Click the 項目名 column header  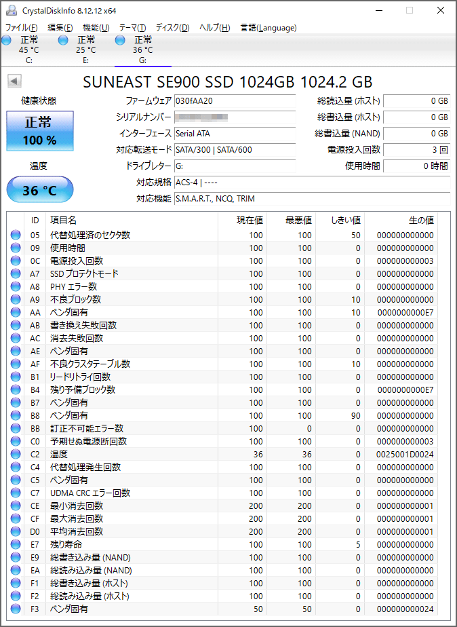(x=132, y=221)
